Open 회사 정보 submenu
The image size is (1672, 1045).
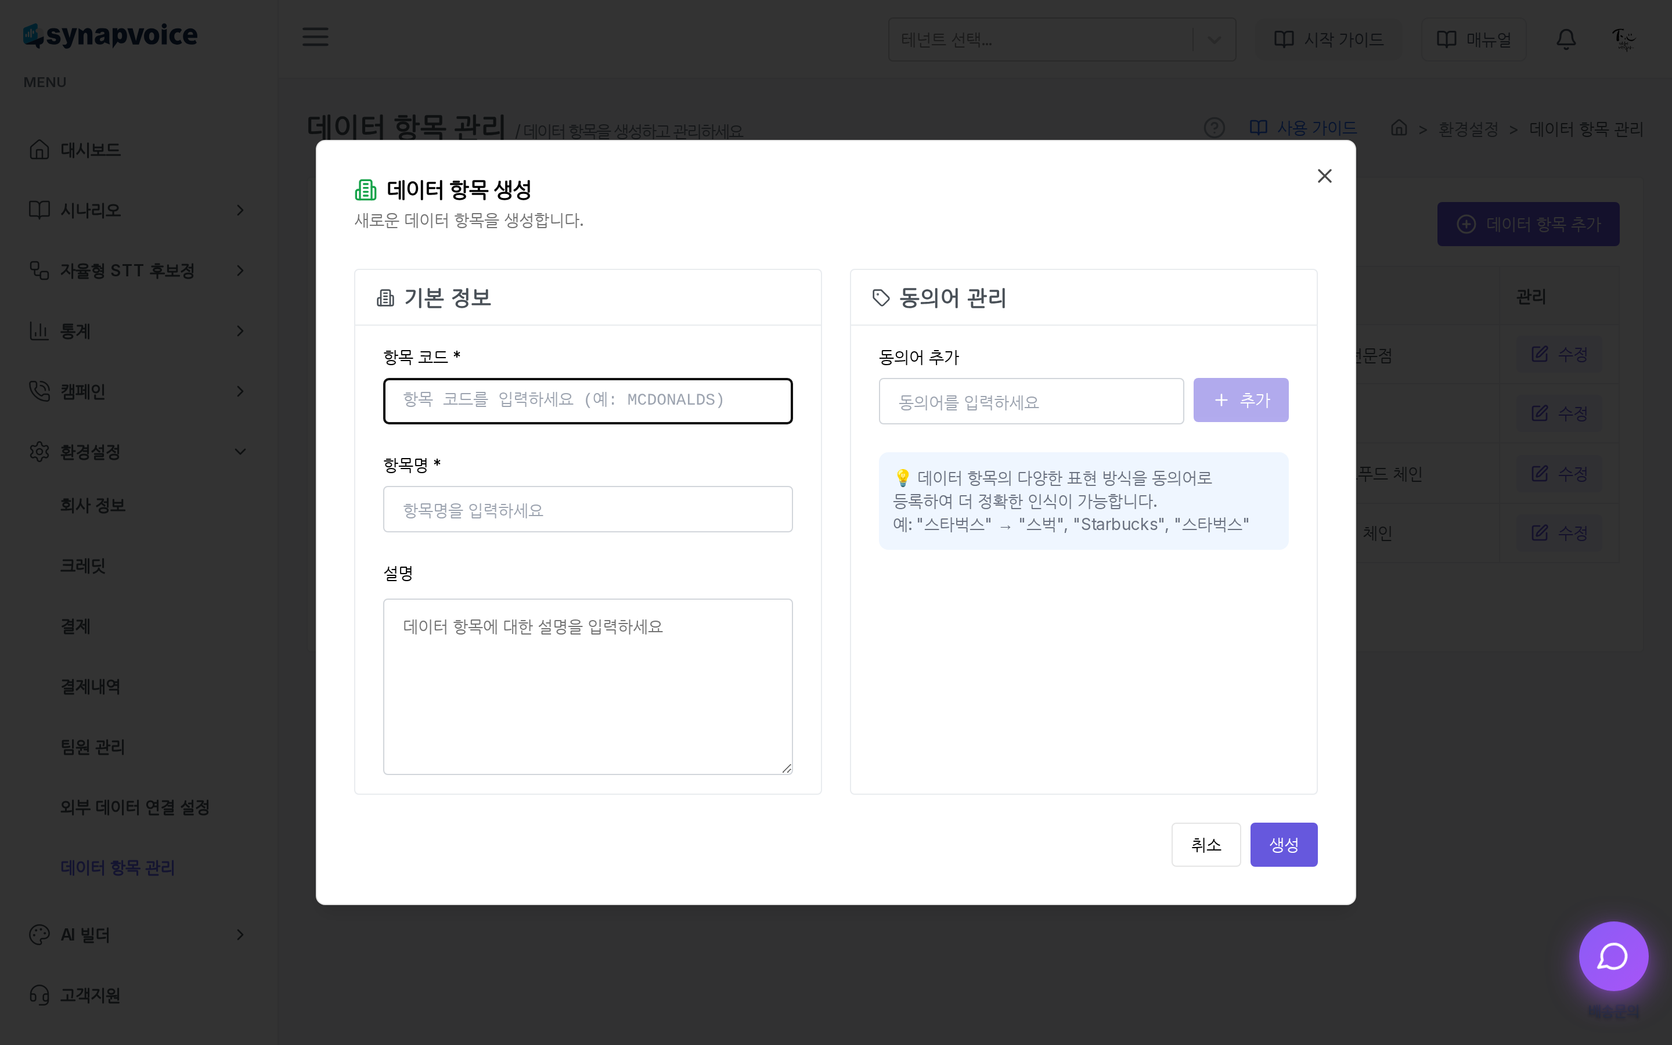tap(92, 505)
